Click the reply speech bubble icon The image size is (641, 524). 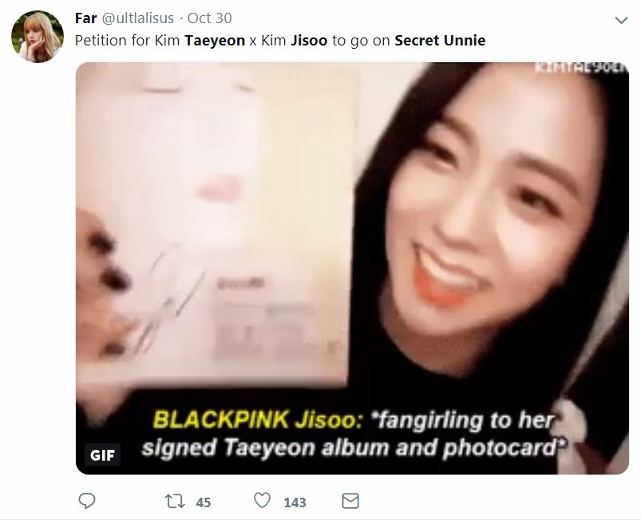point(87,501)
